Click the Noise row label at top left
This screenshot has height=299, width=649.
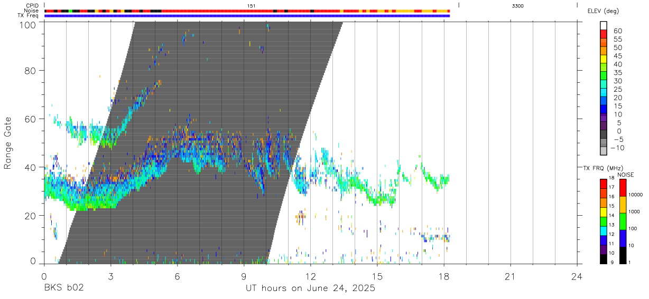[32, 11]
